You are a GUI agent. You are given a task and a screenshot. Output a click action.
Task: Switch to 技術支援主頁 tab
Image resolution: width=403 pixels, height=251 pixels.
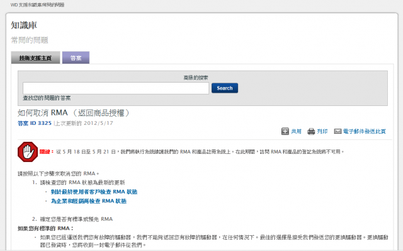(x=35, y=57)
